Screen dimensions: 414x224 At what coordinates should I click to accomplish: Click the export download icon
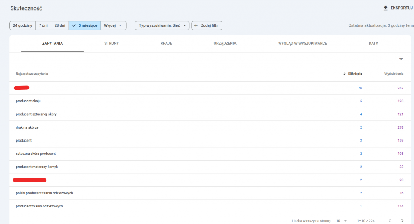coord(385,8)
